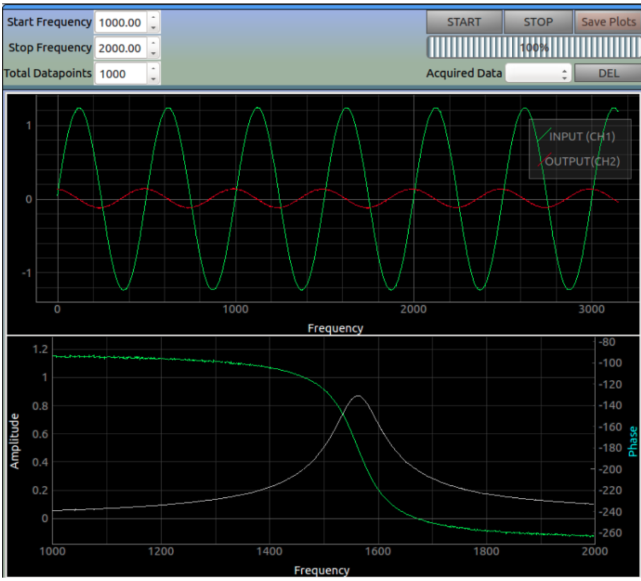Click the Save Plots button
Viewport: 641px width, 581px height.
tap(608, 22)
